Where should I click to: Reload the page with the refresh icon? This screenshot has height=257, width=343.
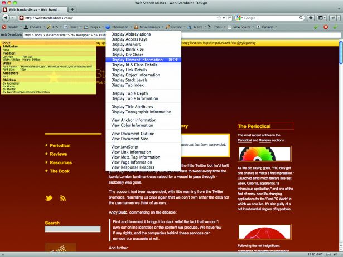pyautogui.click(x=229, y=18)
